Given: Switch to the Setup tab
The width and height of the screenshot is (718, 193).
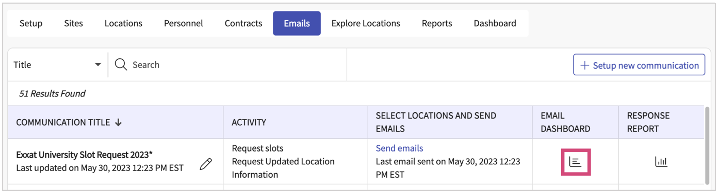Looking at the screenshot, I should point(31,23).
